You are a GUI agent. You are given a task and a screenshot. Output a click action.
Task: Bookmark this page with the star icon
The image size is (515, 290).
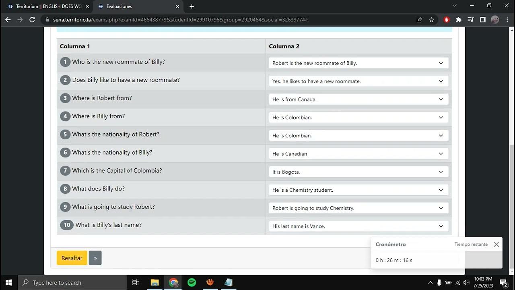coord(431,19)
